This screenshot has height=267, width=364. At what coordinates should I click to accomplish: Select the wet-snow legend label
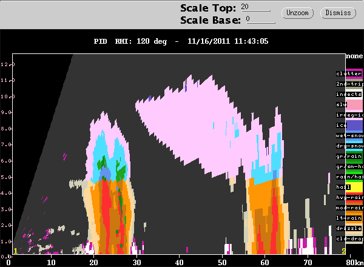[x=349, y=135]
